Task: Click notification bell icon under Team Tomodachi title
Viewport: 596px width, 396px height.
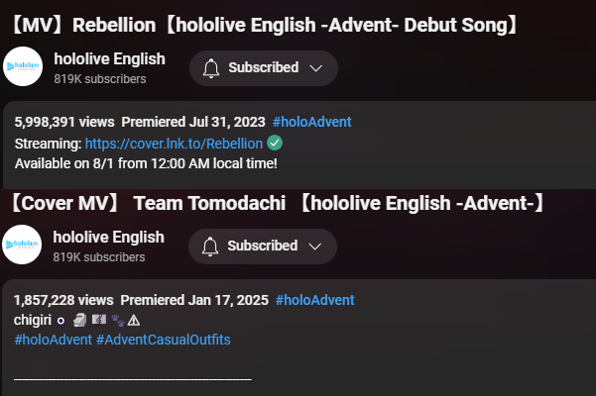Action: tap(210, 247)
